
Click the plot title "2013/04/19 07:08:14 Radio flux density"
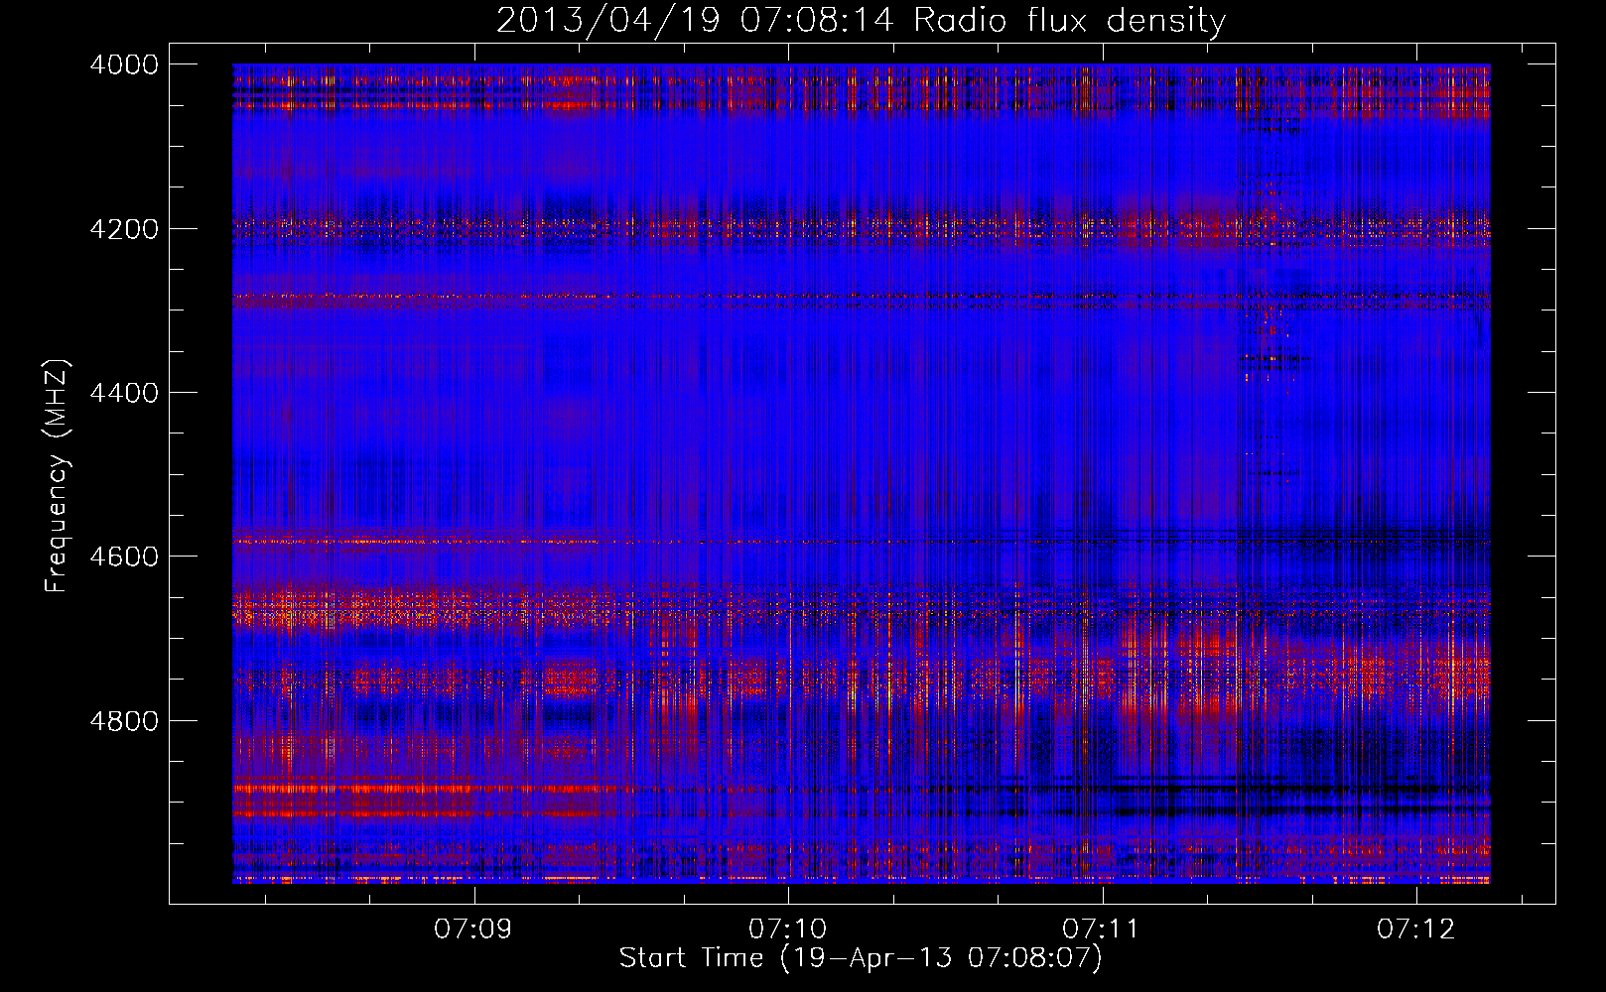(x=861, y=20)
